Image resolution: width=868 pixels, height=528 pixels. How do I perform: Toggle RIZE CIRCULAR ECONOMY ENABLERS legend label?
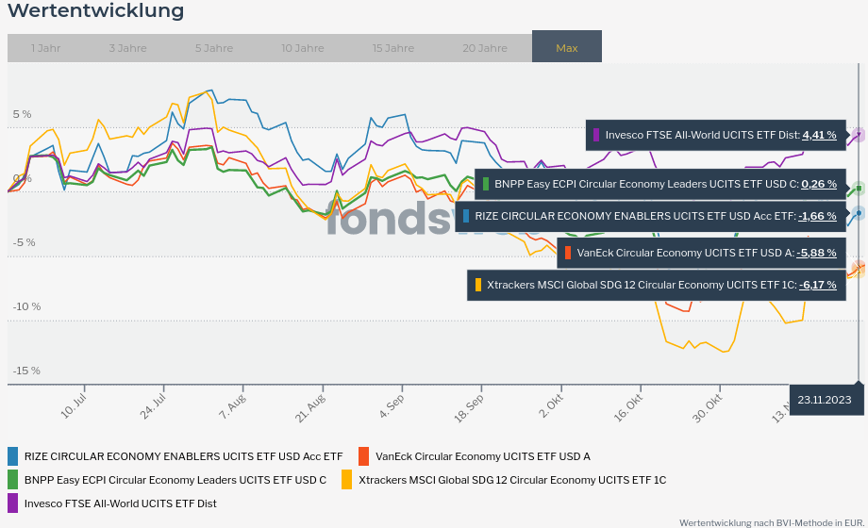click(183, 456)
